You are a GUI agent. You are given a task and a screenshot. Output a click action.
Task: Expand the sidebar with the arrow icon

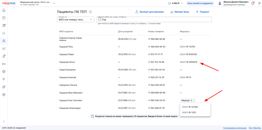[x=4, y=121]
